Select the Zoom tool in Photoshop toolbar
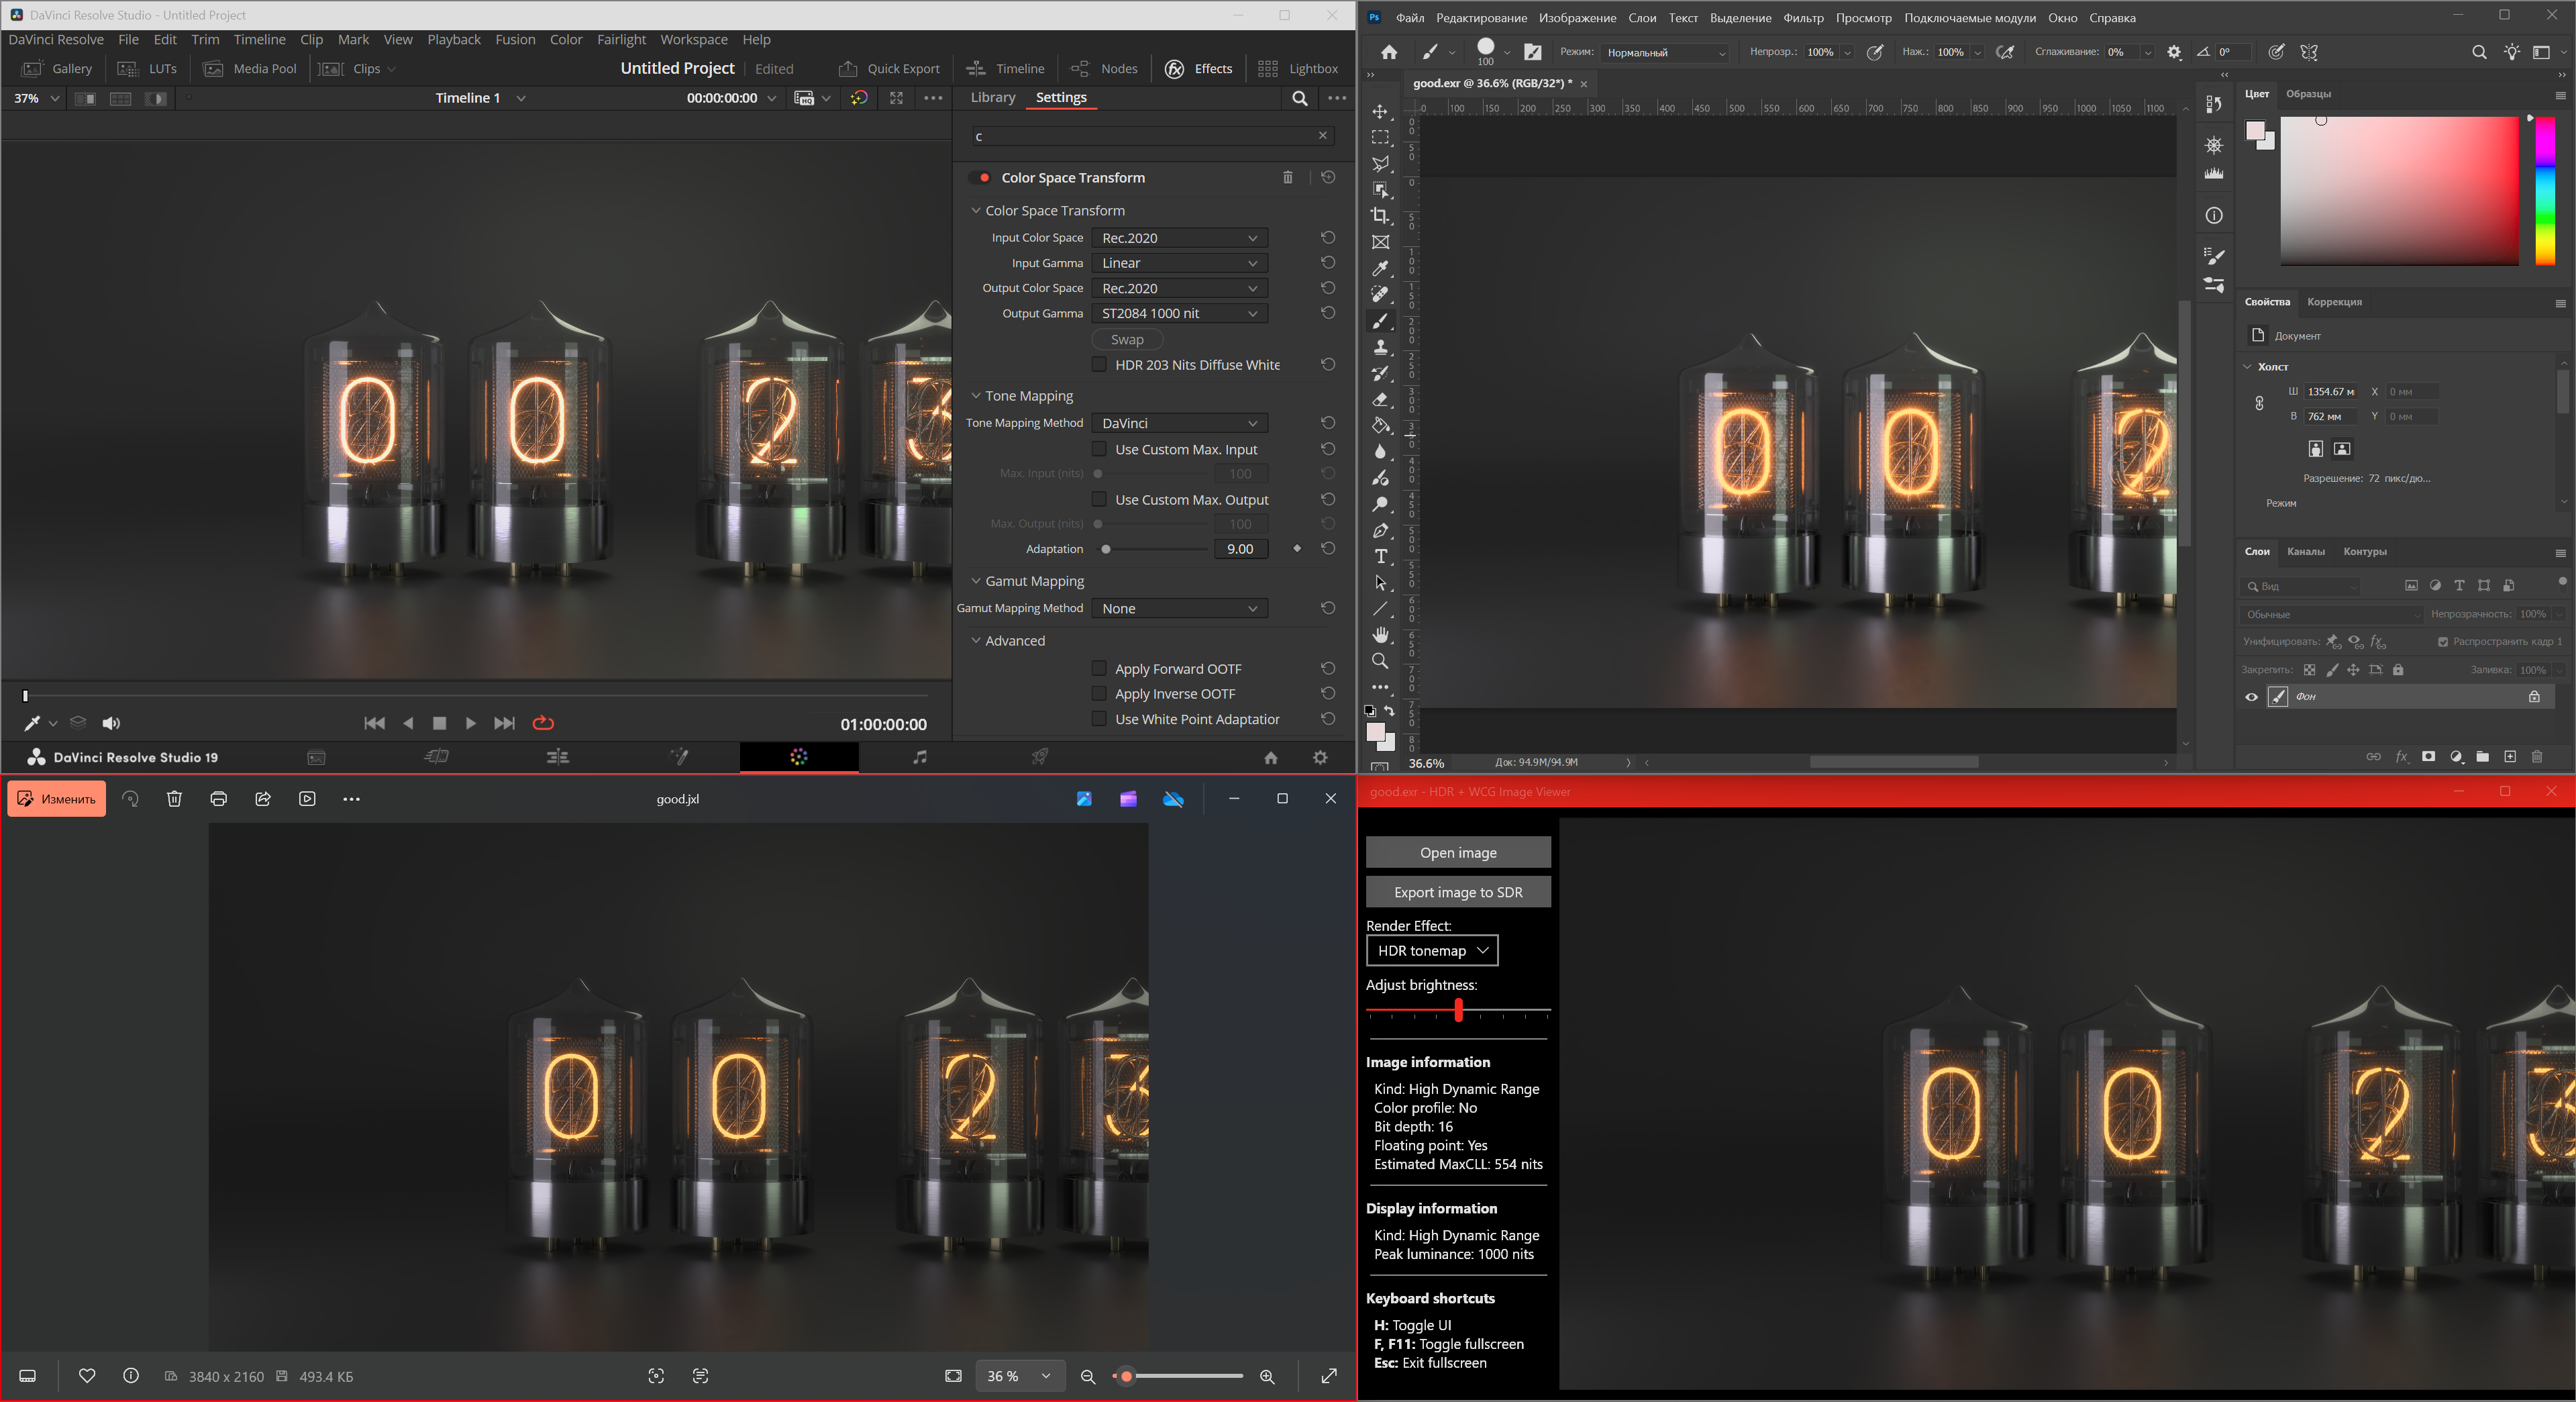 (1380, 661)
